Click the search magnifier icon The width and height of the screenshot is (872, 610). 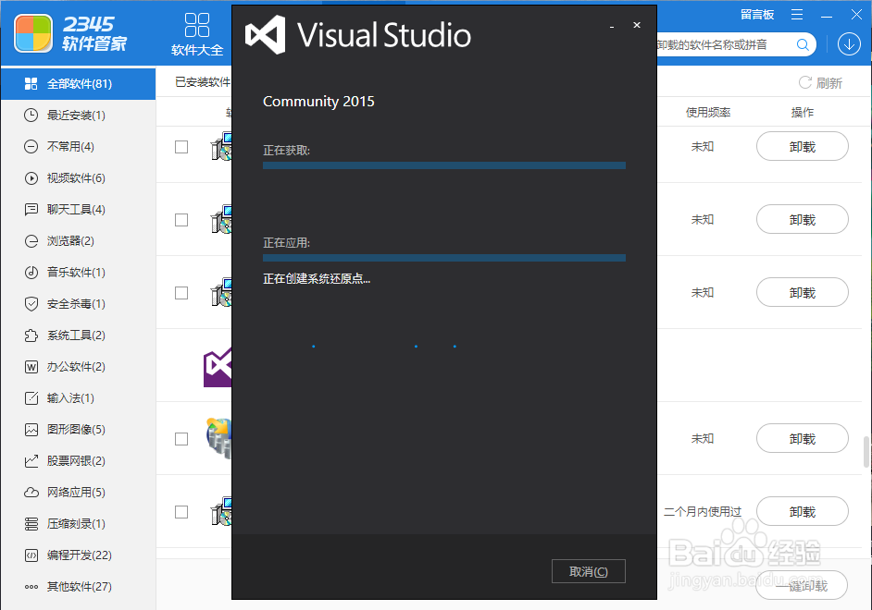[803, 44]
